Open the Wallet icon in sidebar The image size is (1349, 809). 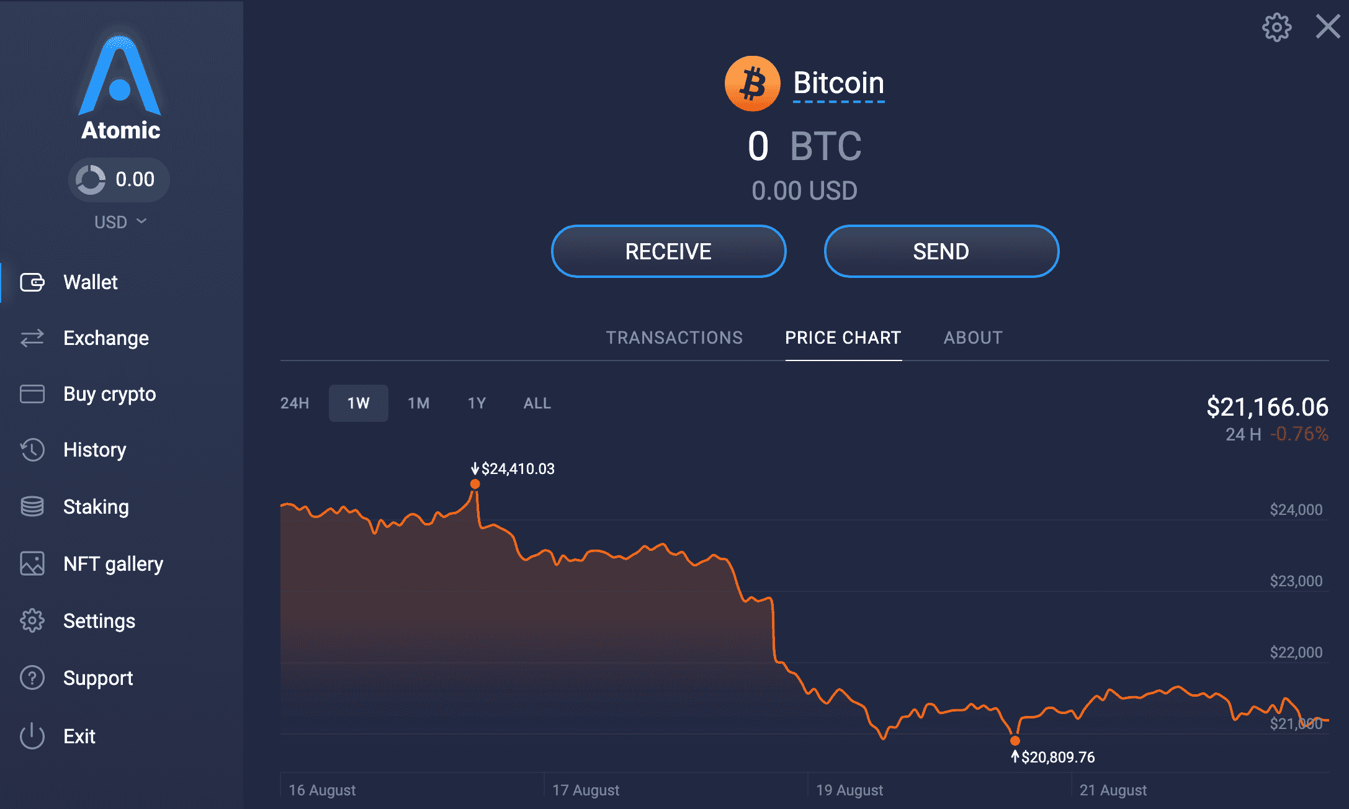[x=32, y=282]
